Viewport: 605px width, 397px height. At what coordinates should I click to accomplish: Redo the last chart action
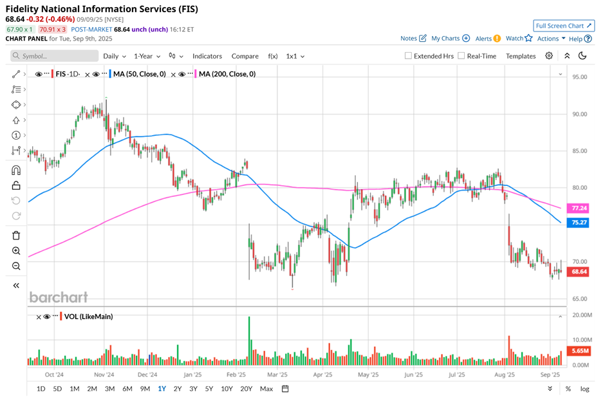click(x=16, y=216)
